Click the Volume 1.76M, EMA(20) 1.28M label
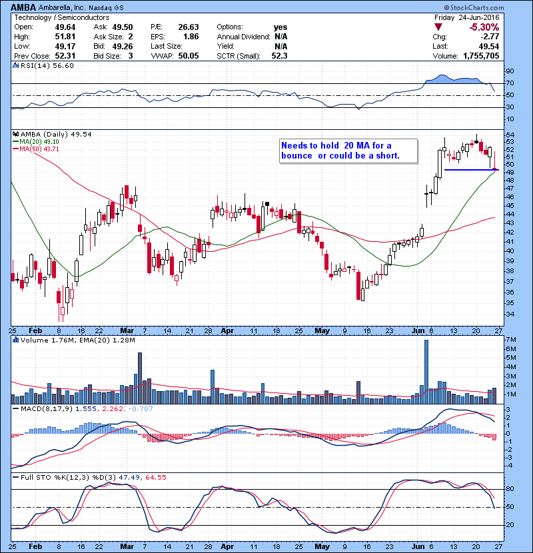Image resolution: width=533 pixels, height=553 pixels. (x=77, y=340)
